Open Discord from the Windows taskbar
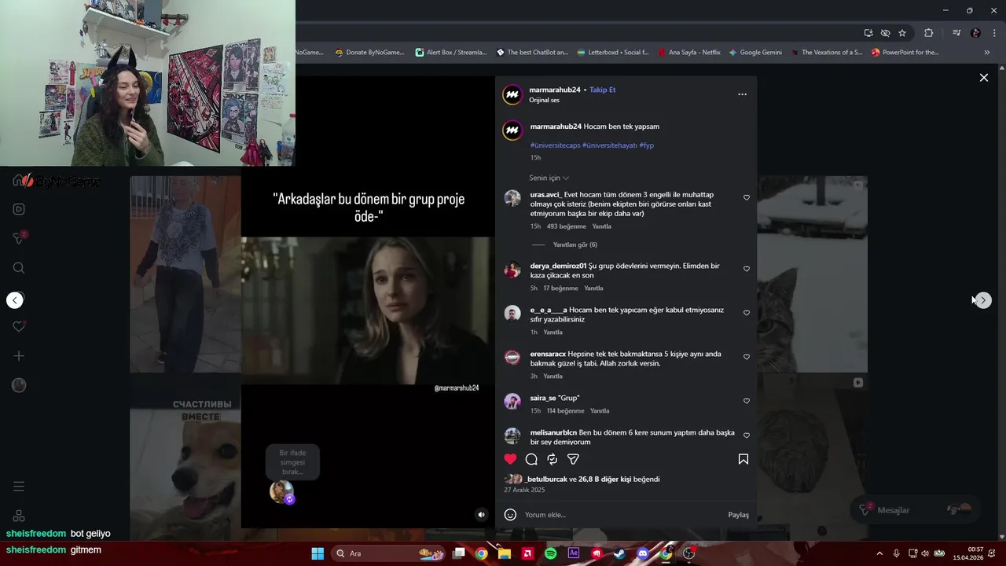1006x566 pixels. pyautogui.click(x=643, y=553)
